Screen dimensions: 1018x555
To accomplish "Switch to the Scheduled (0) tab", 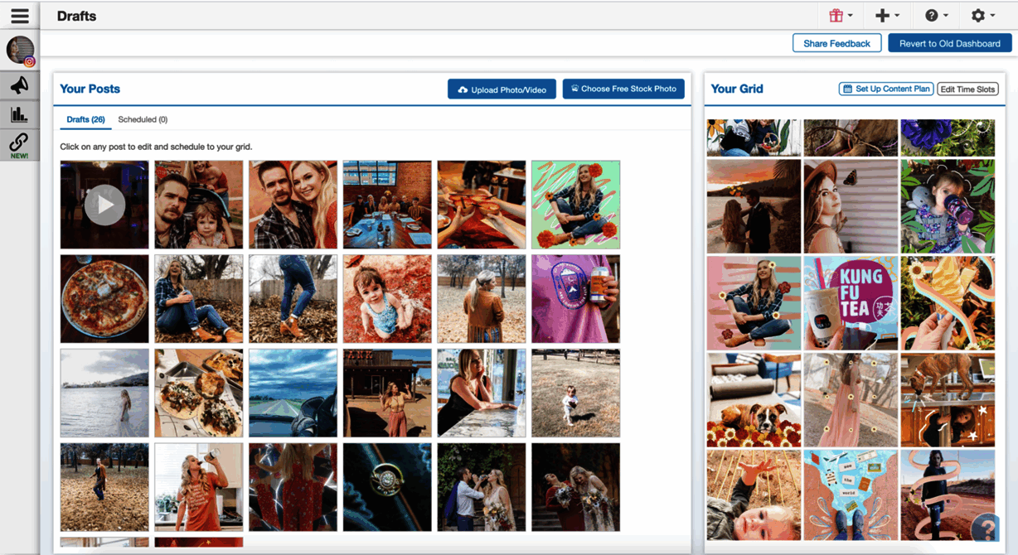I will [x=143, y=119].
